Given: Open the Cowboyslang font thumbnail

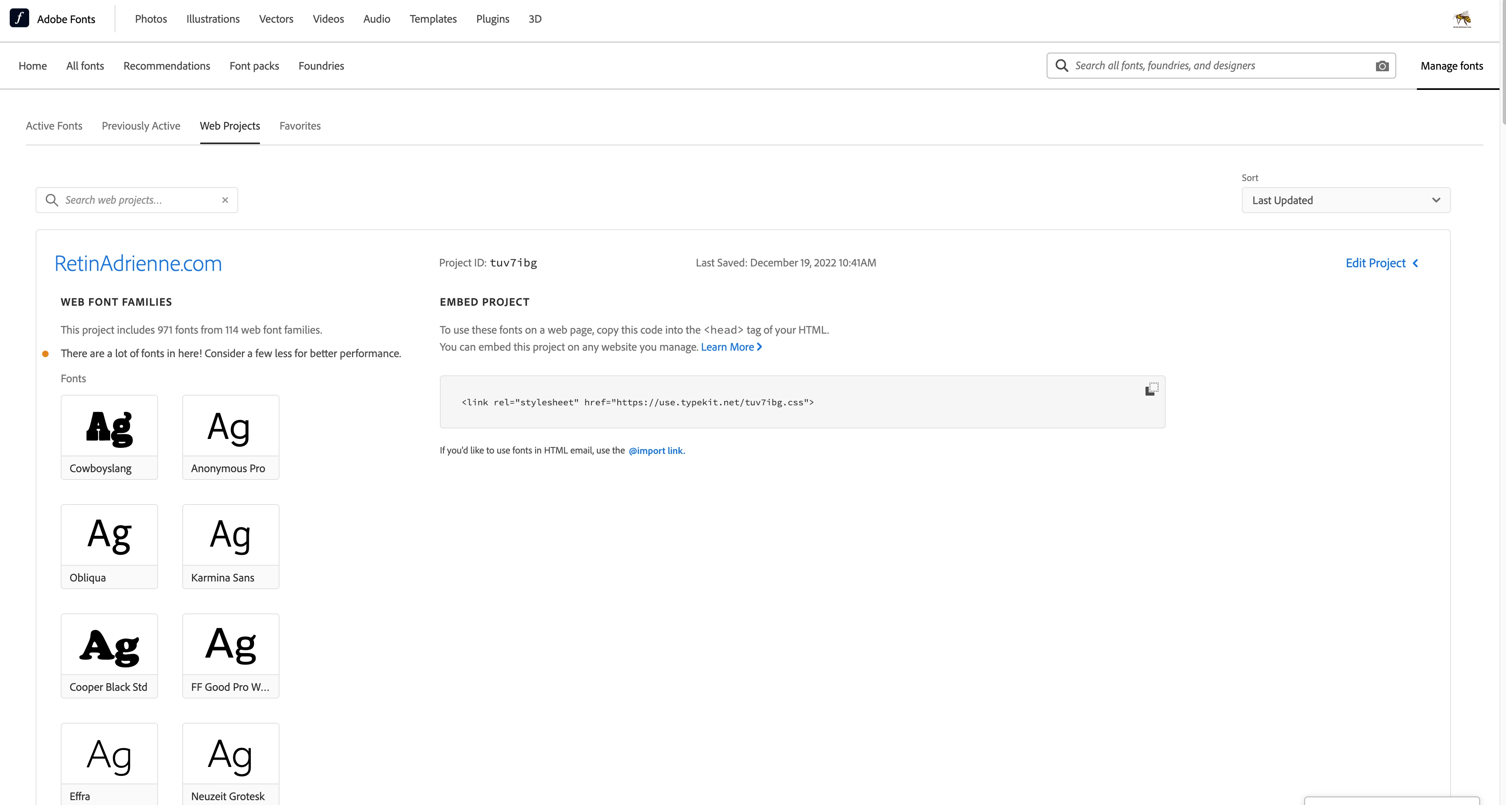Looking at the screenshot, I should (109, 427).
